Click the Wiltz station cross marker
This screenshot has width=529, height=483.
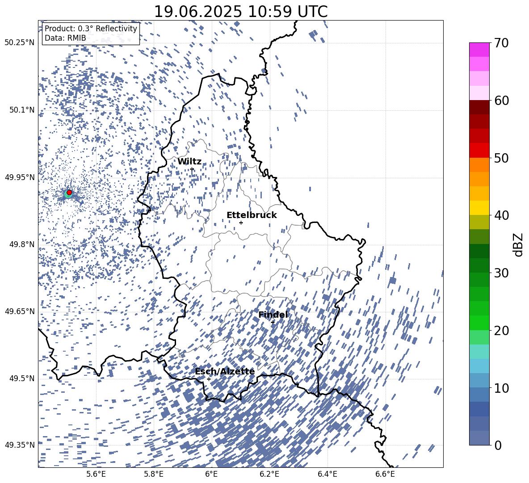[192, 169]
